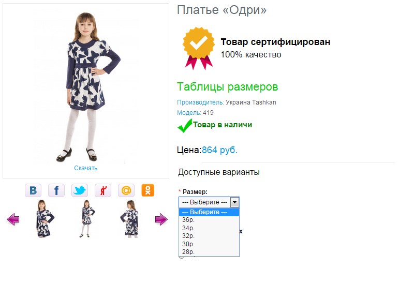Select the 34р. size option
The height and width of the screenshot is (283, 399).
point(188,228)
